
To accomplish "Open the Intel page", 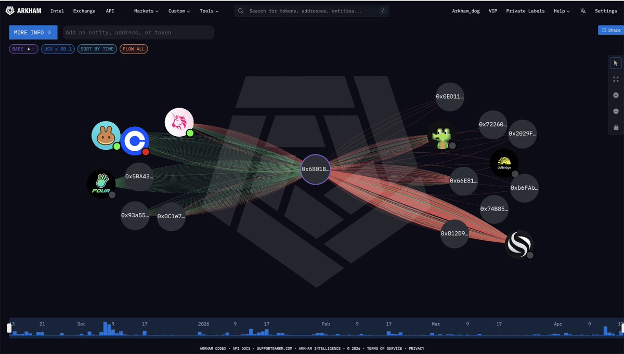I will pyautogui.click(x=57, y=11).
